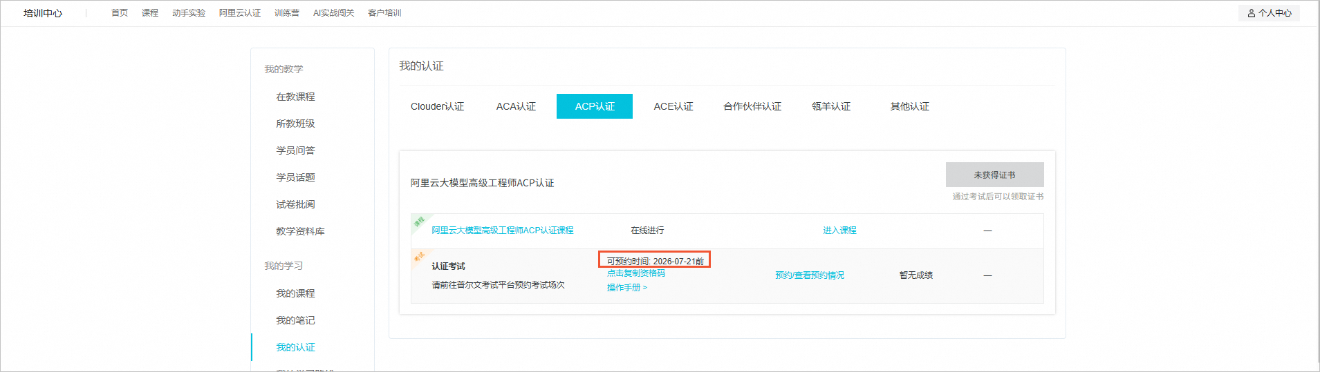
Task: Open 阿里云大模型高级工程师ACP认证课程 link
Action: 503,231
